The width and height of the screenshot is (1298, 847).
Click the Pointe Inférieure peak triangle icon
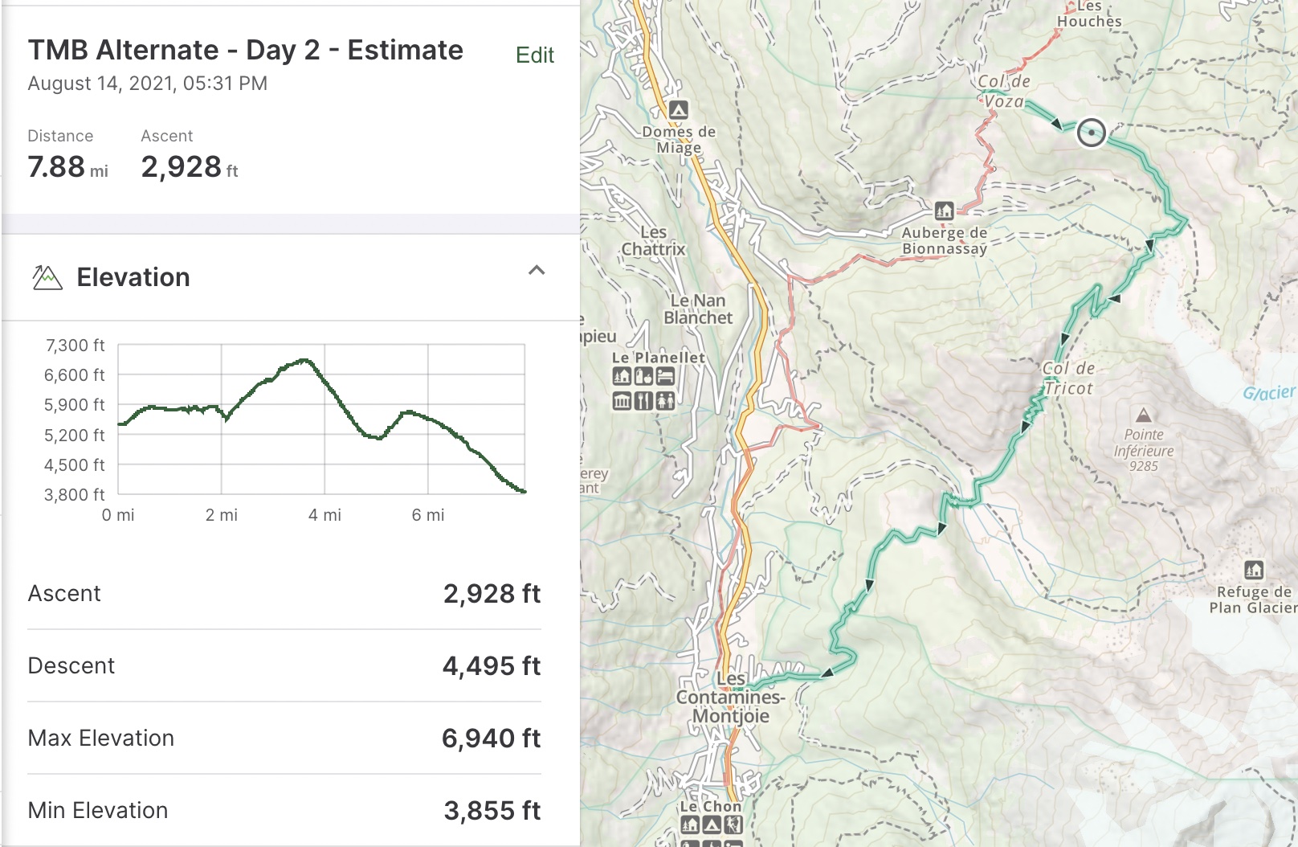pyautogui.click(x=1143, y=415)
